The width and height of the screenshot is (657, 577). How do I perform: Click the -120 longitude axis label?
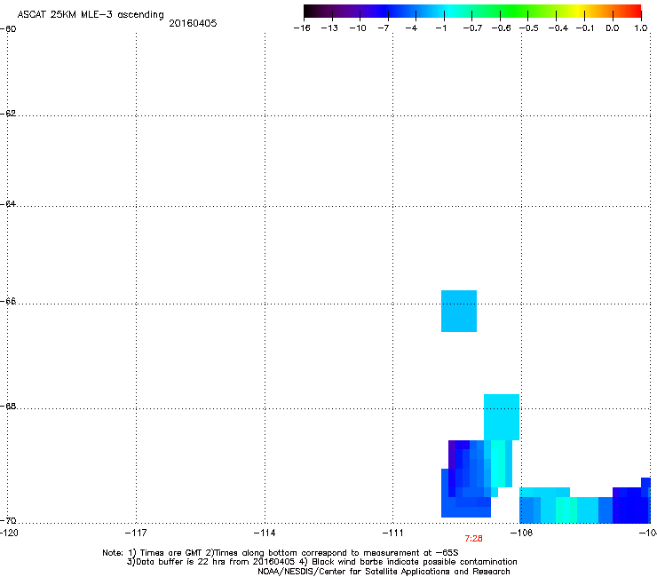9,533
